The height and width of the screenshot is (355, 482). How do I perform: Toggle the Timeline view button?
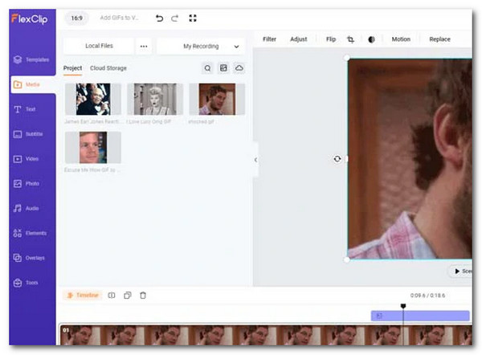point(83,296)
